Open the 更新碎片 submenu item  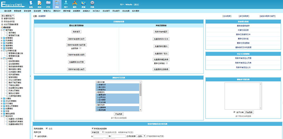[57, 11]
